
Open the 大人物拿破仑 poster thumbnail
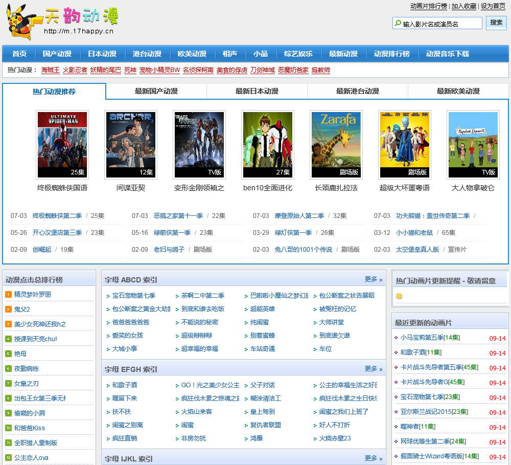(473, 145)
